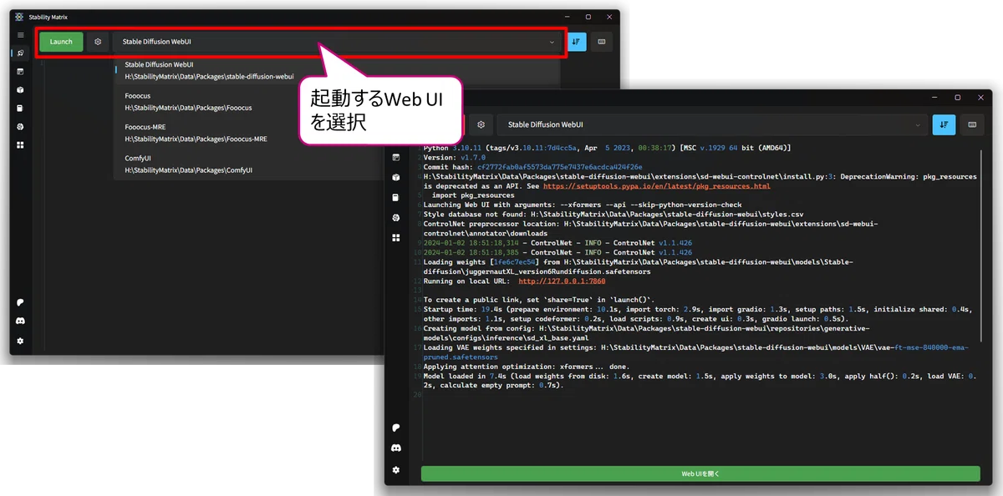Open Packages cube icon in front window

pyautogui.click(x=395, y=177)
